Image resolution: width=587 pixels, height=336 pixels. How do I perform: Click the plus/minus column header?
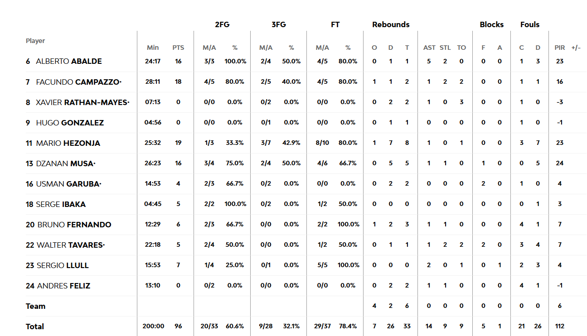tap(576, 48)
